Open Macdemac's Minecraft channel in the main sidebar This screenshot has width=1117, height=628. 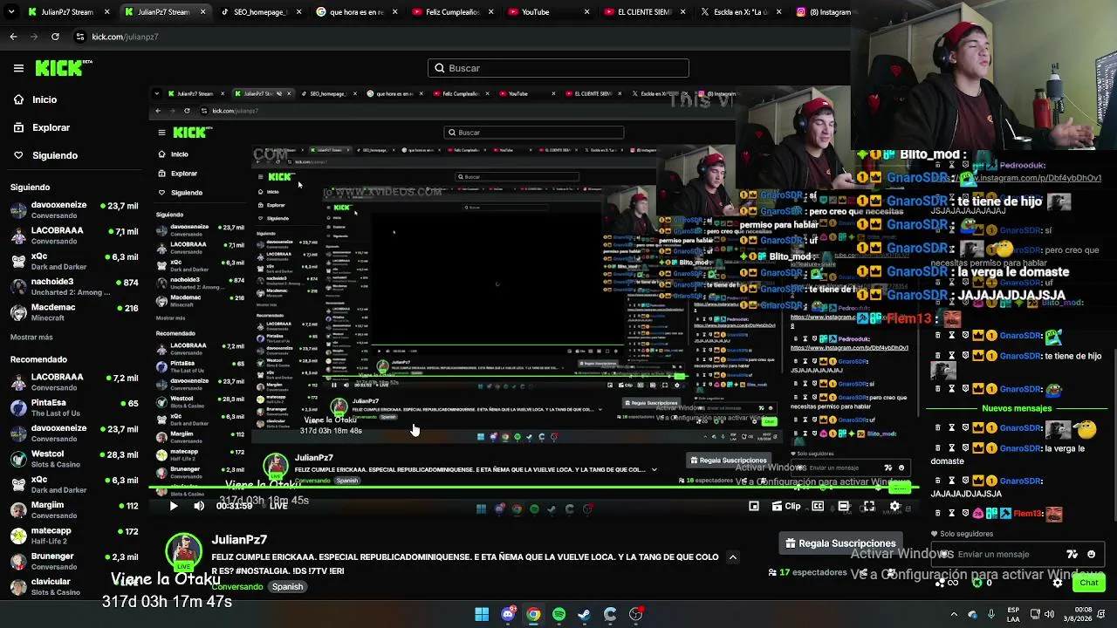point(74,312)
